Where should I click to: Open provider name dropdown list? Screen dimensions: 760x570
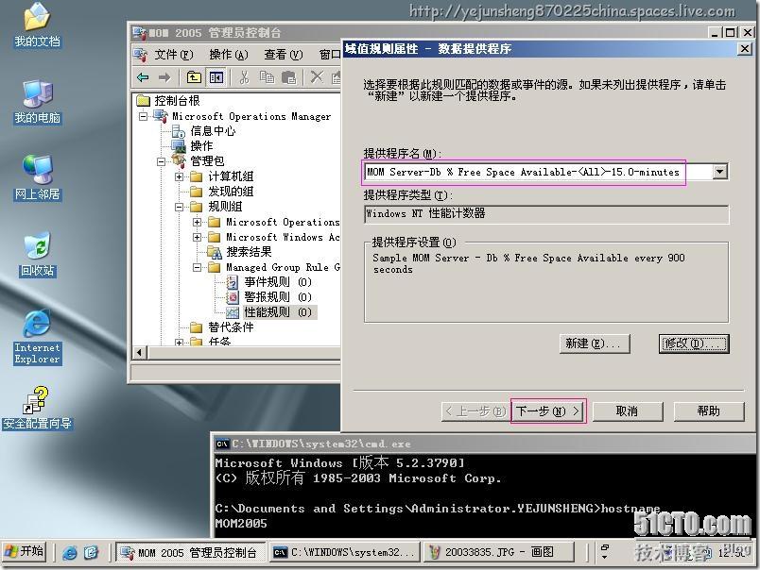(x=719, y=172)
